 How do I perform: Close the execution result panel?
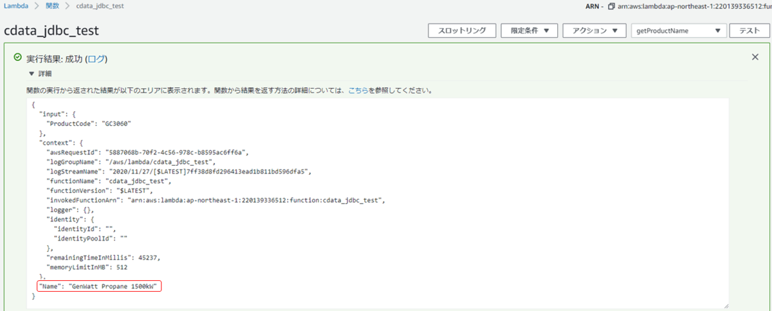point(756,57)
